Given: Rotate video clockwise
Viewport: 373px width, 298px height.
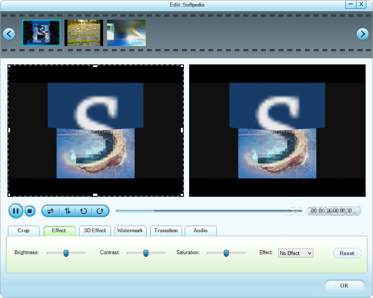Looking at the screenshot, I should (x=100, y=211).
